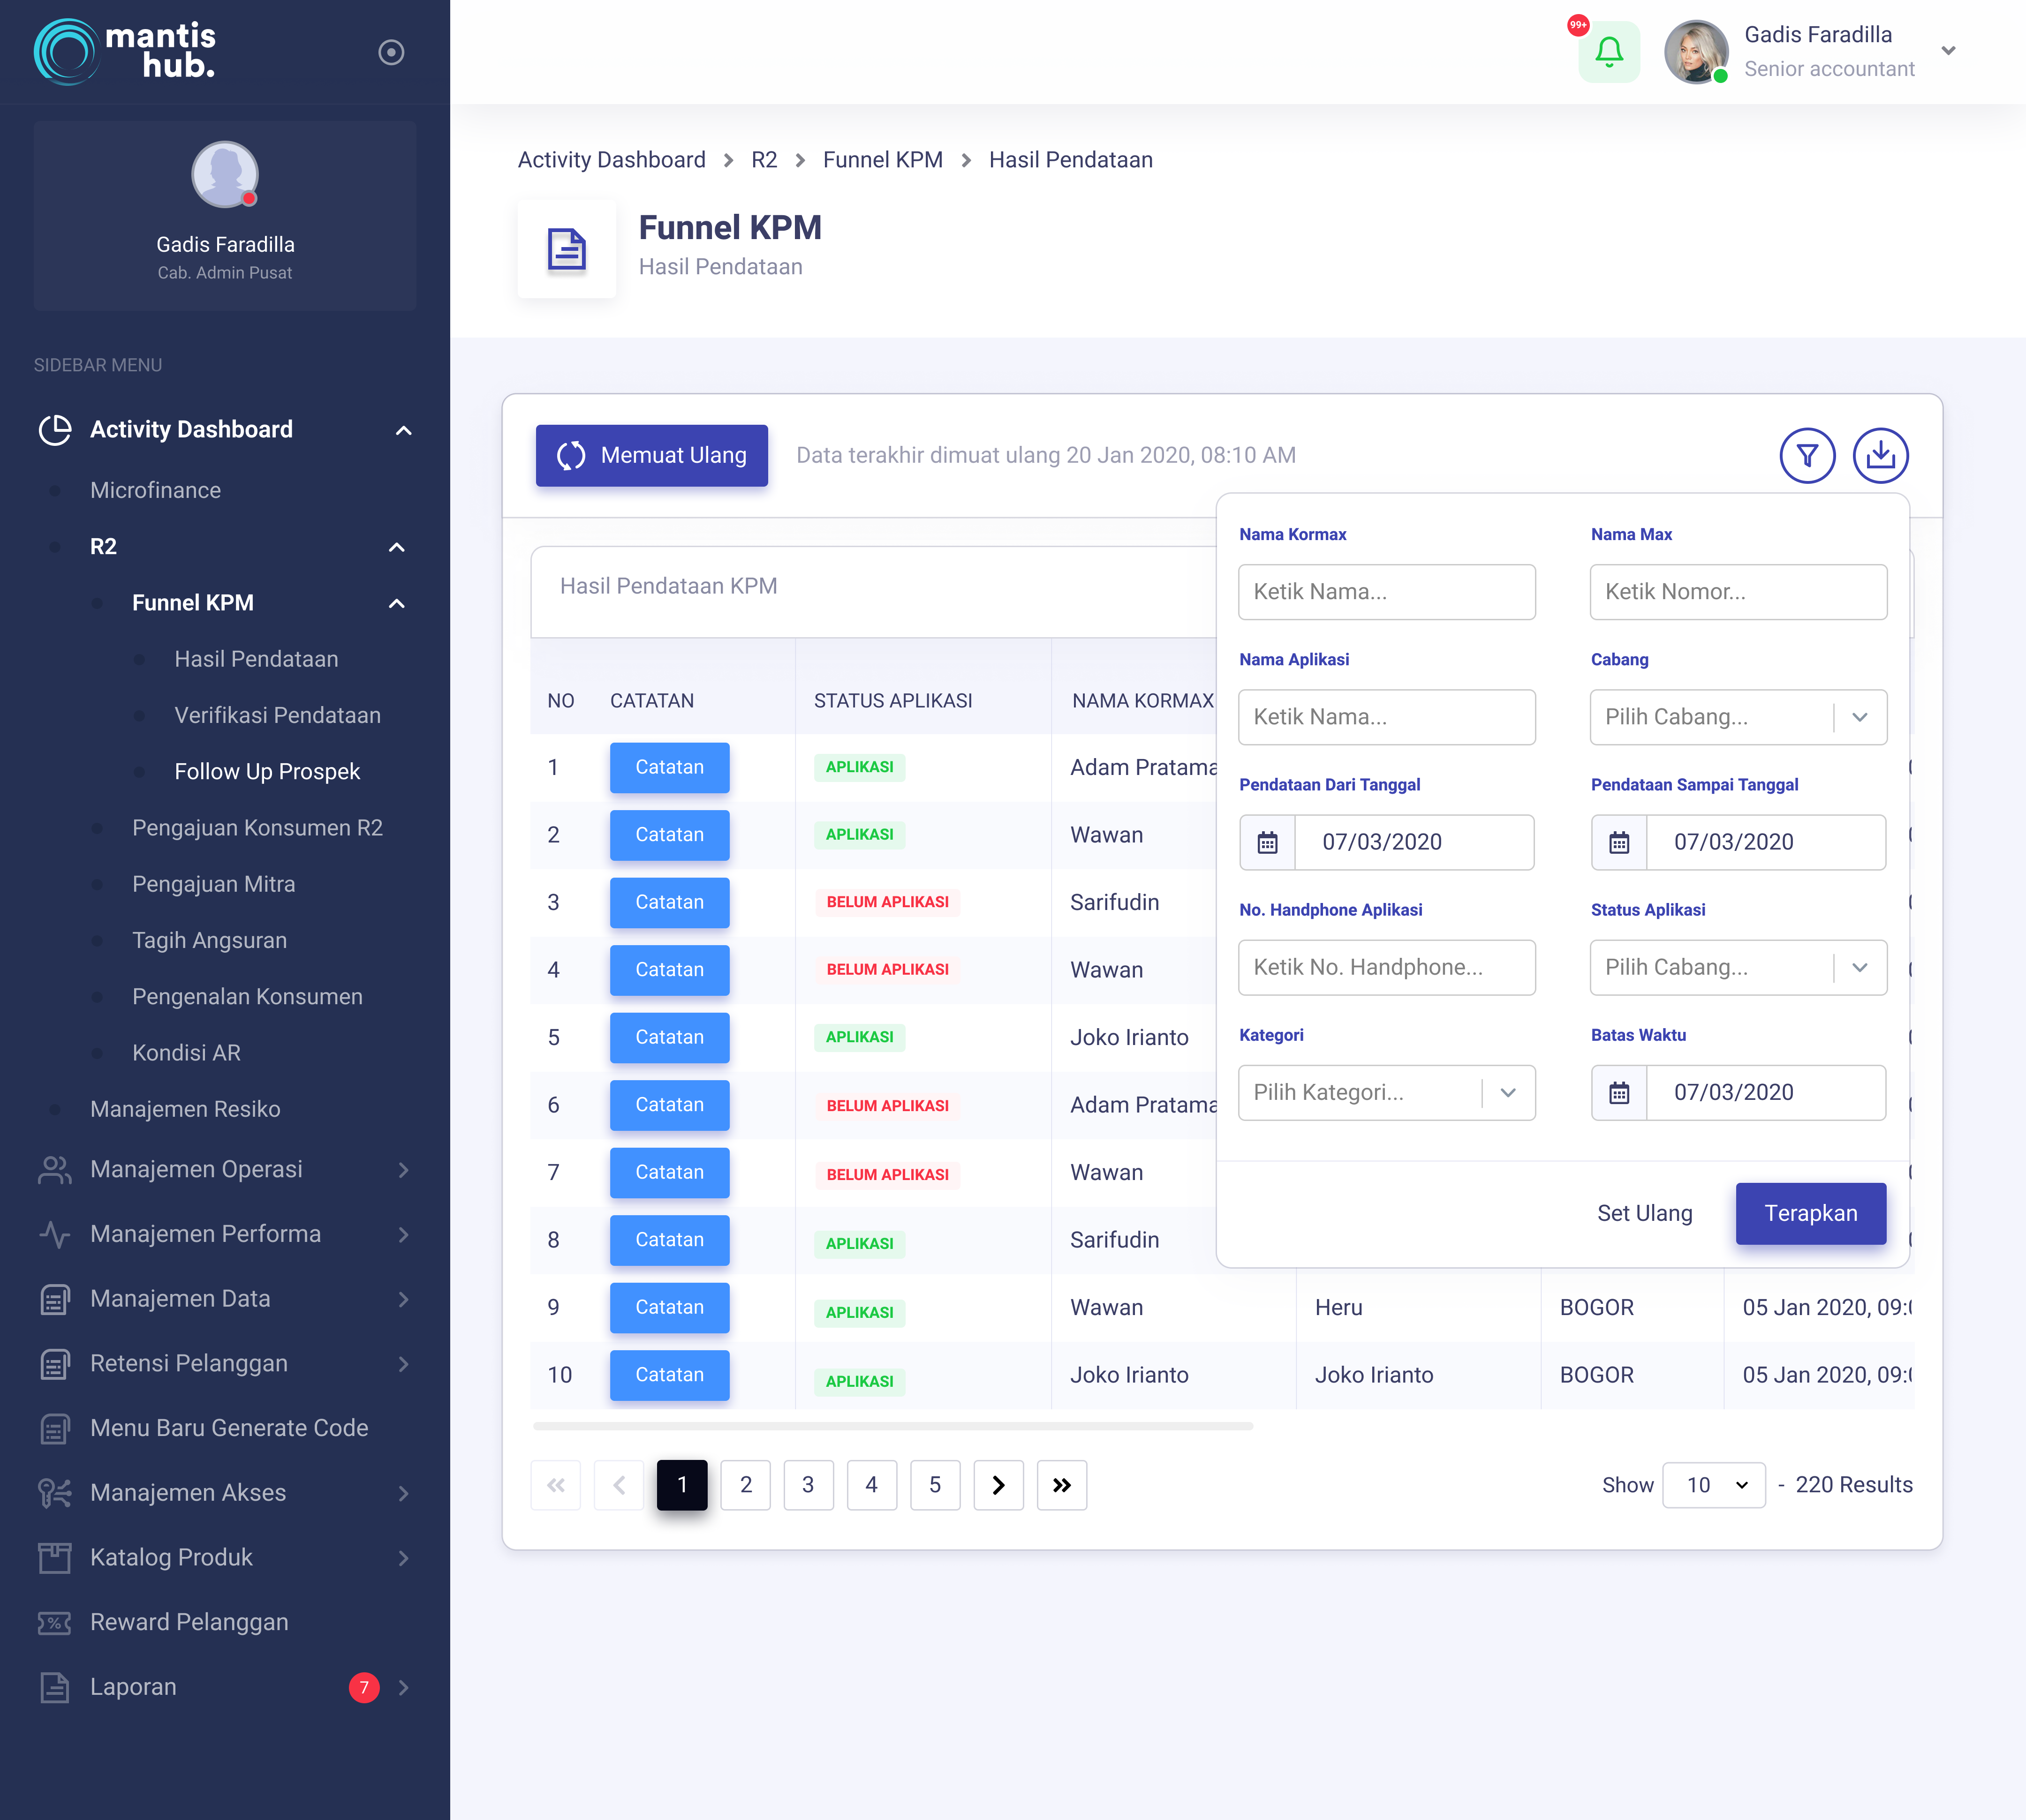The height and width of the screenshot is (1820, 2026).
Task: Go to last page double-arrow icon
Action: point(1060,1485)
